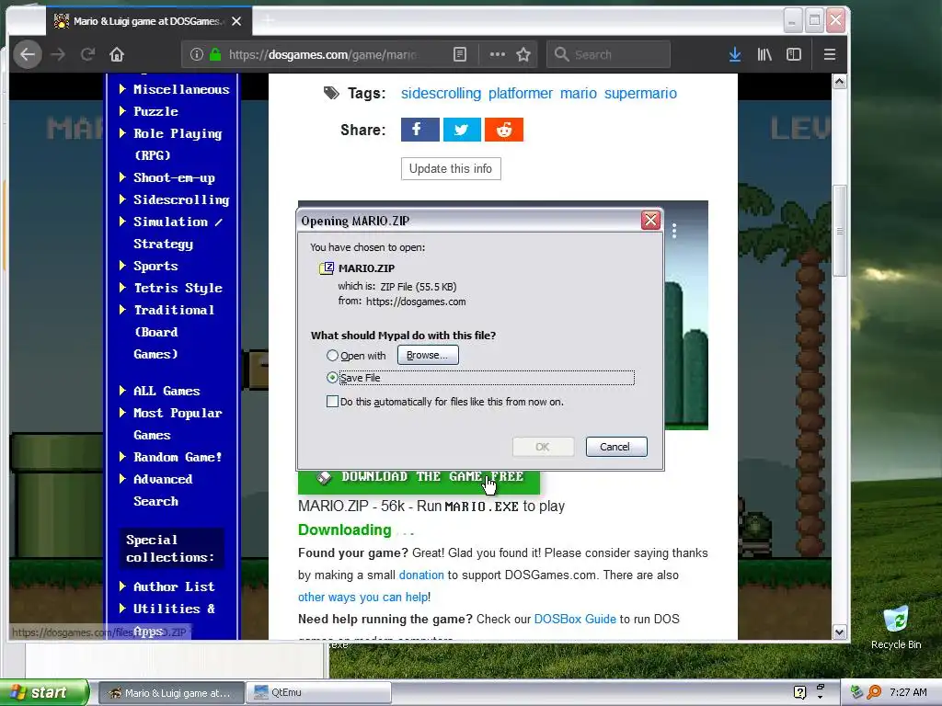The height and width of the screenshot is (706, 942).
Task: Share on Reddit icon
Action: (x=504, y=130)
